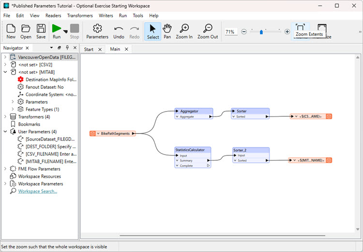The width and height of the screenshot is (363, 252).
Task: Click the canvas horizontal scrollbar
Action: pos(222,236)
